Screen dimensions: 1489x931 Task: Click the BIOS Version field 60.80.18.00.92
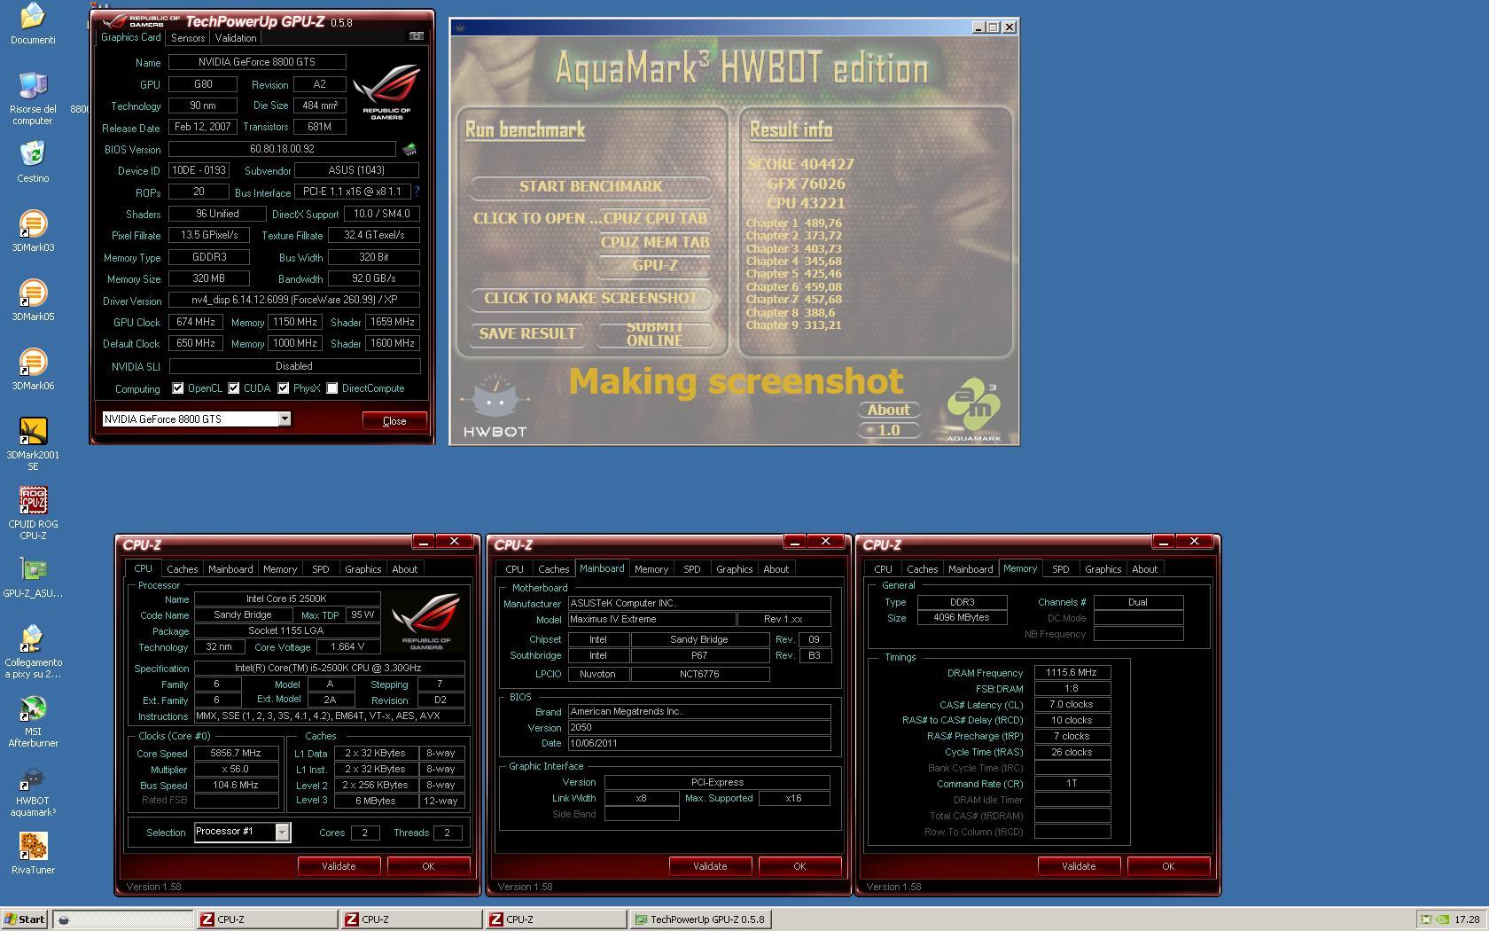pos(282,149)
